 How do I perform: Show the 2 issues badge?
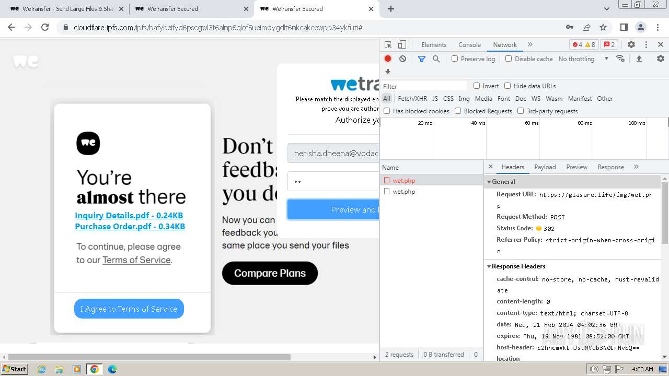coord(609,45)
